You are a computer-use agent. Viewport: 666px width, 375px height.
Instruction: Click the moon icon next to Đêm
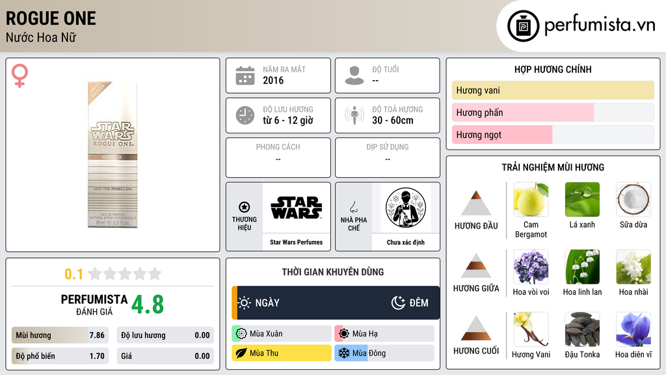[x=398, y=303]
